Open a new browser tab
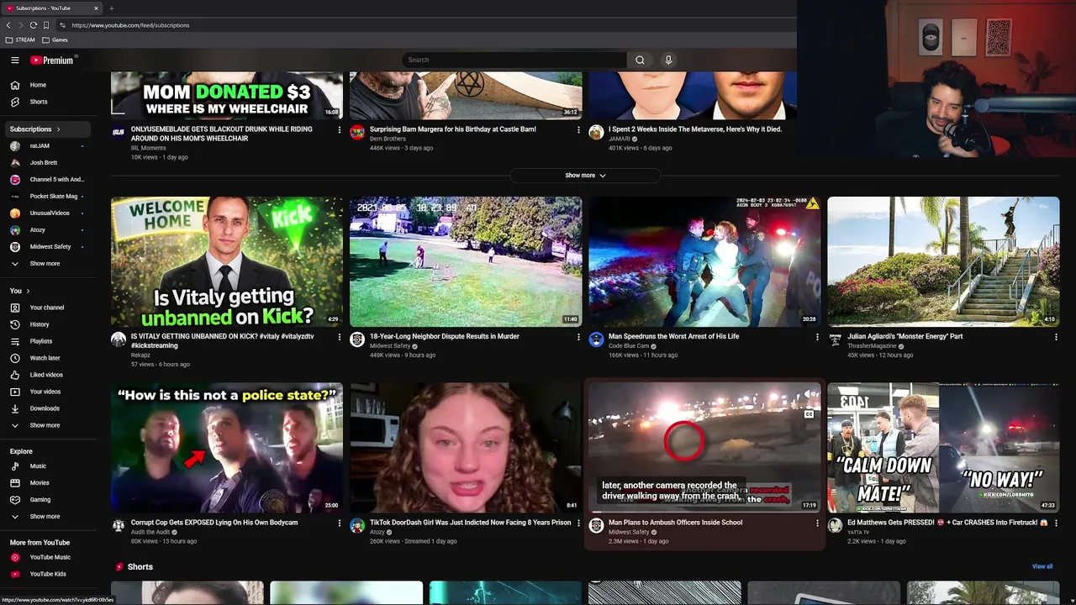This screenshot has height=605, width=1076. point(111,8)
